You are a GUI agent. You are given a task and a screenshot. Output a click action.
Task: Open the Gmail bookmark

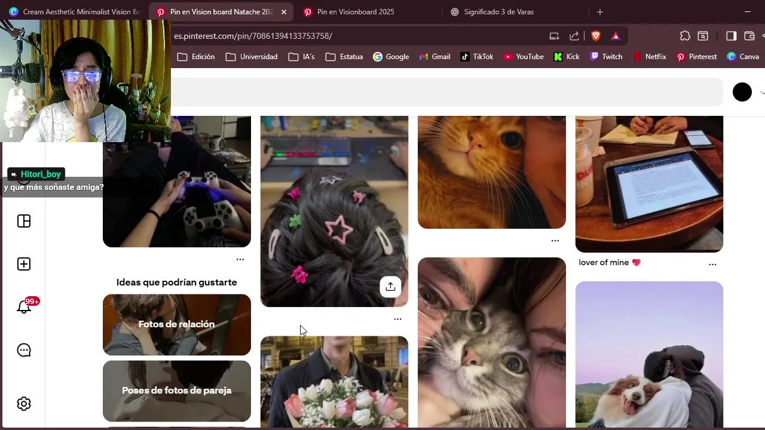click(434, 57)
